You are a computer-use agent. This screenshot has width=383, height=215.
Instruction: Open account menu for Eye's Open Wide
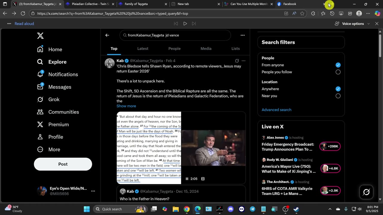pyautogui.click(x=93, y=191)
